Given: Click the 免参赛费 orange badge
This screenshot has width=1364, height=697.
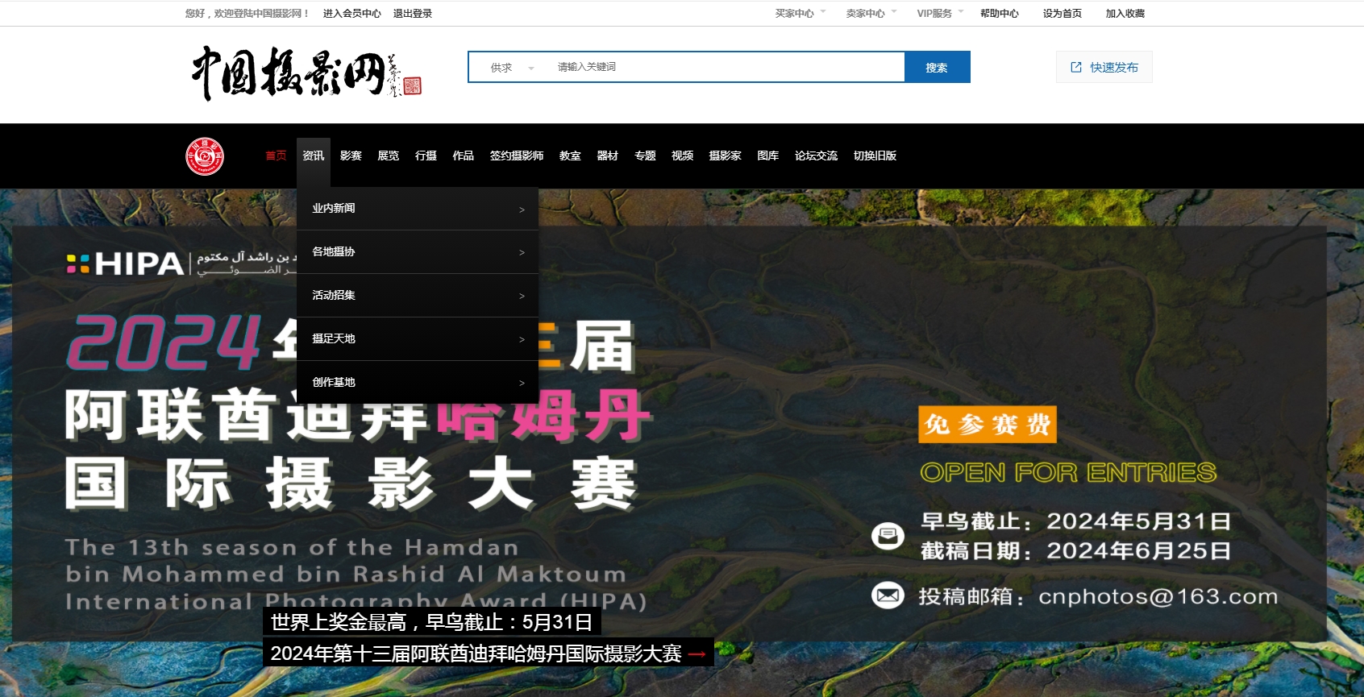Looking at the screenshot, I should pos(988,425).
